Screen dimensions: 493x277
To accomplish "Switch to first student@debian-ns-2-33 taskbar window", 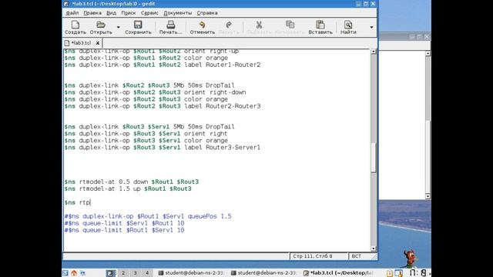I will click(190, 273).
